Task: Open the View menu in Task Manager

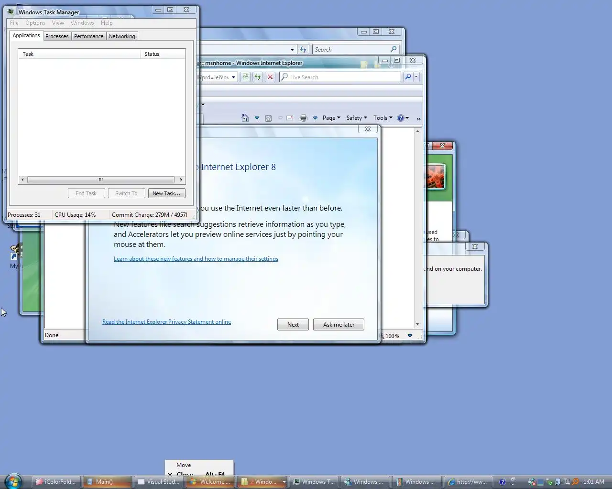Action: 58,23
